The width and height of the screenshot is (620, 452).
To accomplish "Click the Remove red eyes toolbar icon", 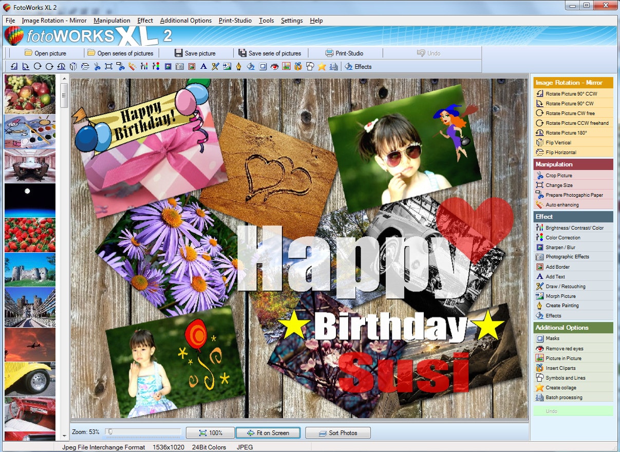I will click(274, 66).
